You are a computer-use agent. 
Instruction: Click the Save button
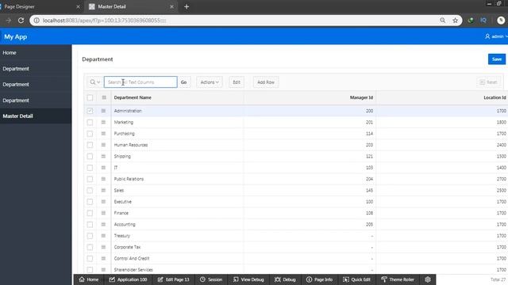[497, 59]
